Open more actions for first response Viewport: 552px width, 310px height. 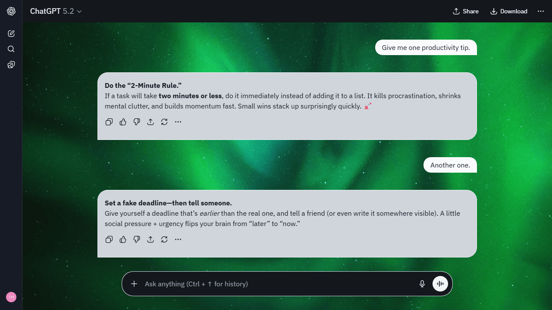tap(178, 122)
